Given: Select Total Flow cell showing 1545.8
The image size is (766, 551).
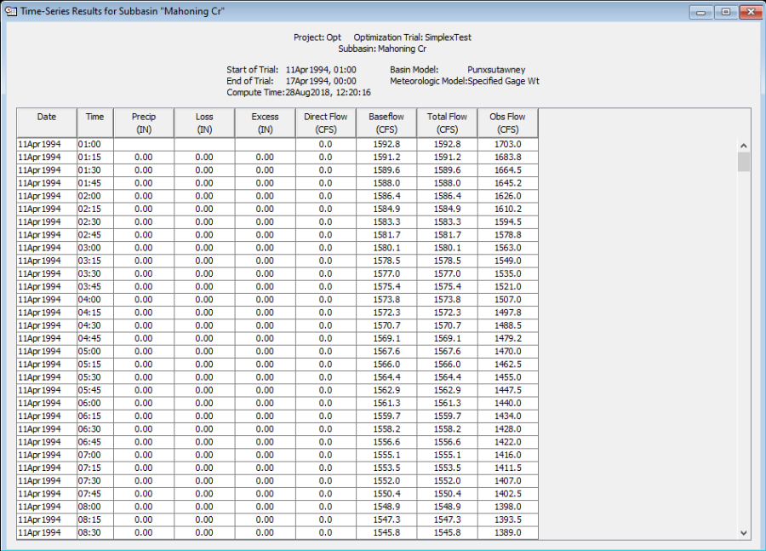Looking at the screenshot, I should [447, 533].
